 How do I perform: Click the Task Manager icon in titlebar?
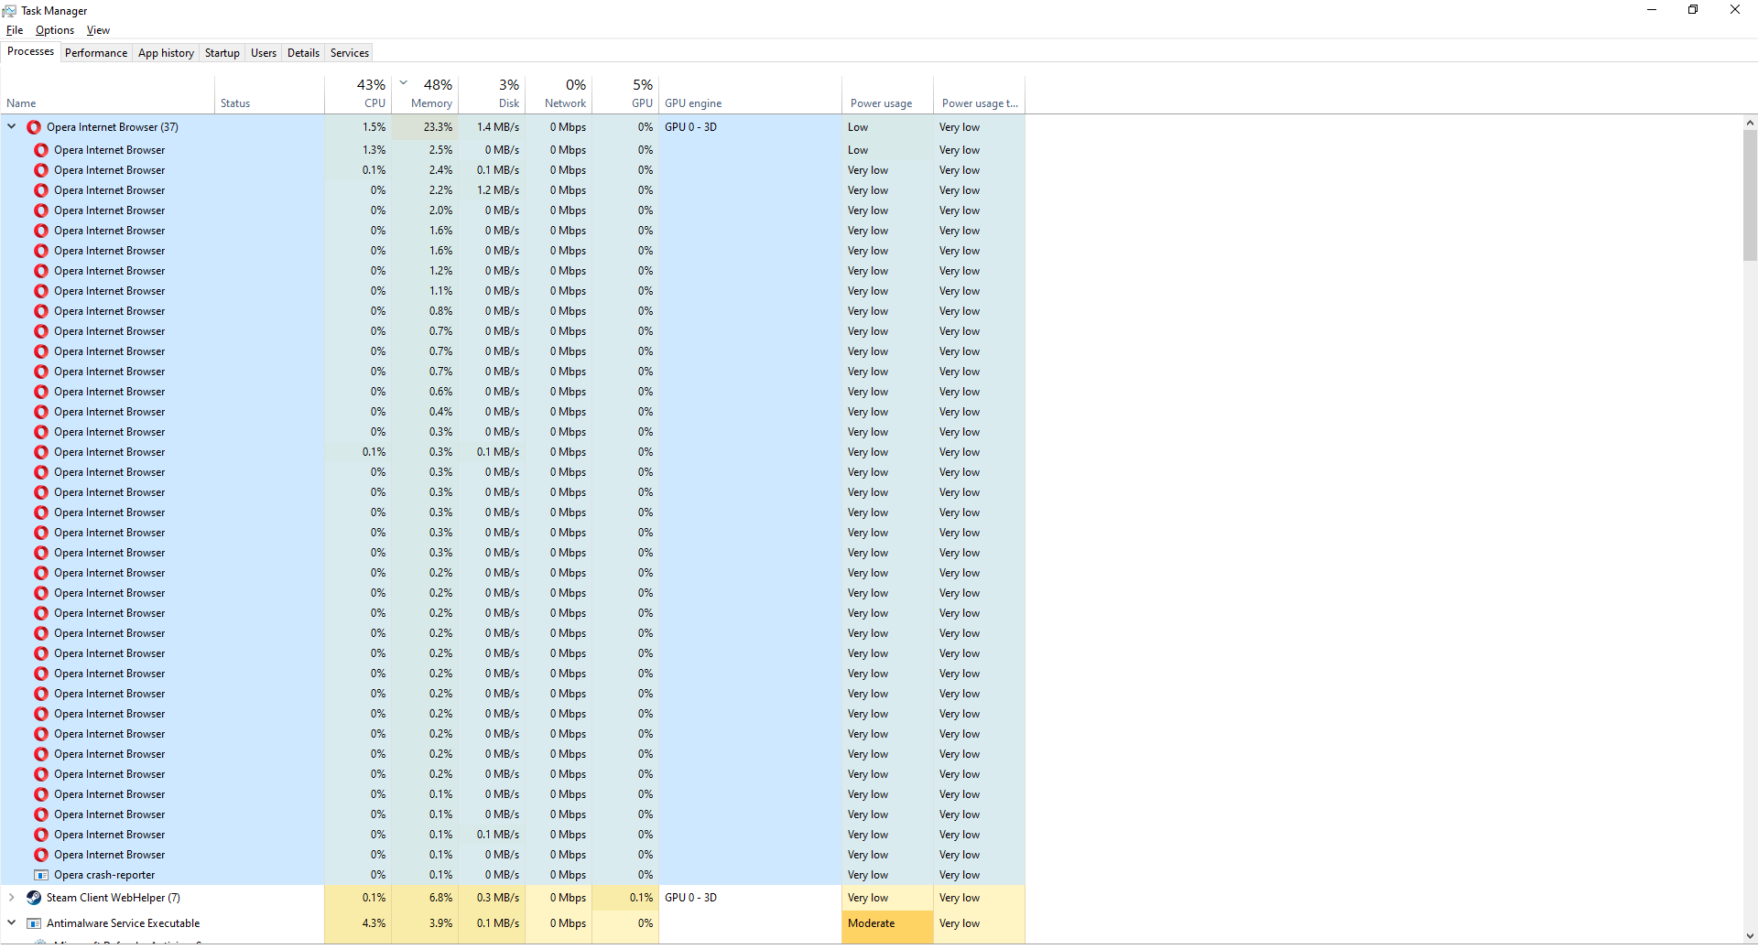10,10
